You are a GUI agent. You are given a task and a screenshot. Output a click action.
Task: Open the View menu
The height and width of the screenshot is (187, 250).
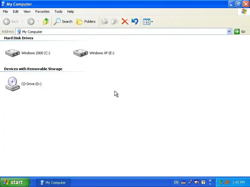(x=27, y=12)
